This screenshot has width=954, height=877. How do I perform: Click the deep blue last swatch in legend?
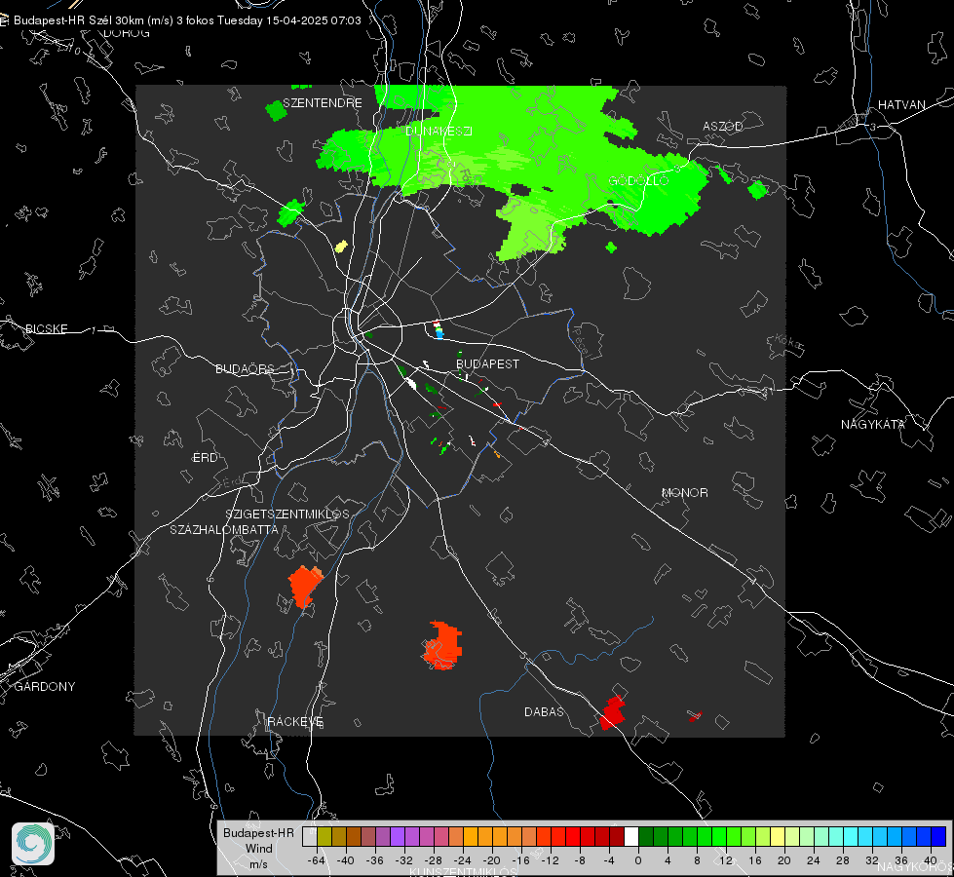pos(938,837)
